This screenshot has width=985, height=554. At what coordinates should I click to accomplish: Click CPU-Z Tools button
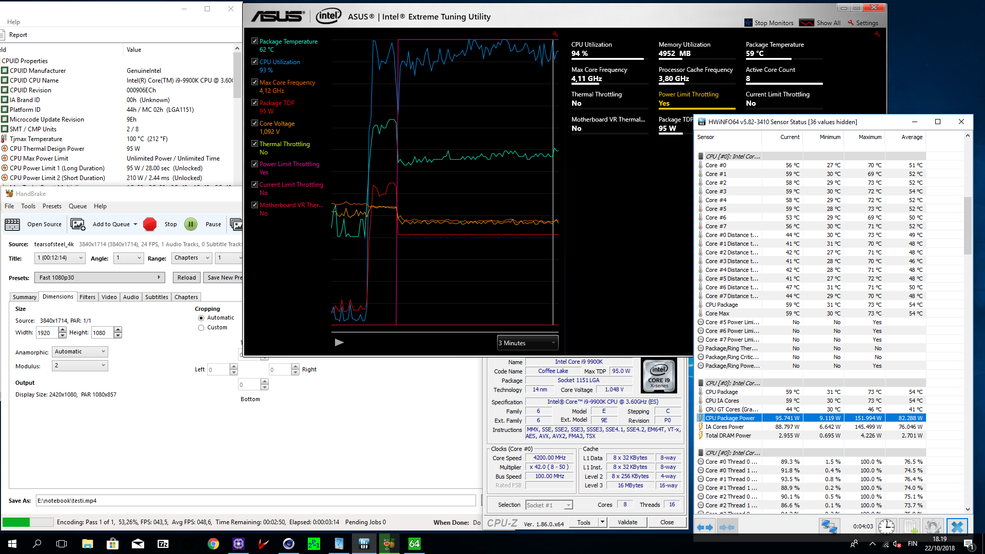pos(583,522)
